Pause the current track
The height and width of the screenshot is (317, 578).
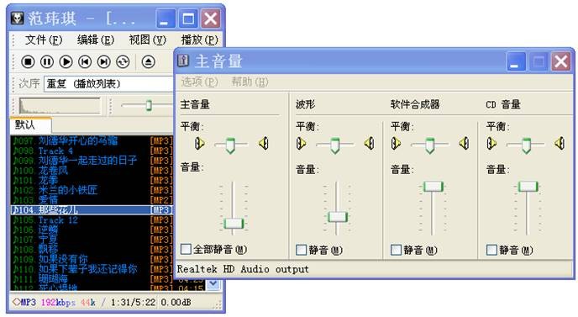(x=47, y=62)
